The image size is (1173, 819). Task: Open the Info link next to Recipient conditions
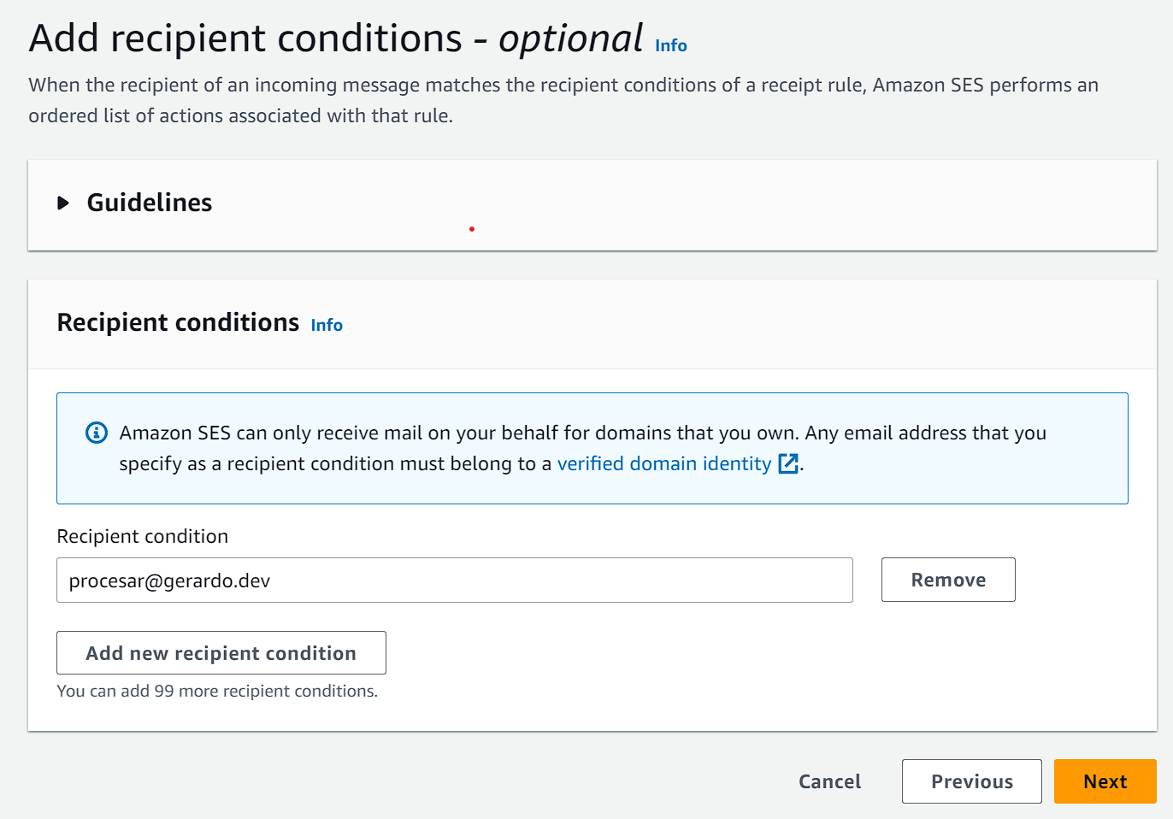click(x=327, y=326)
